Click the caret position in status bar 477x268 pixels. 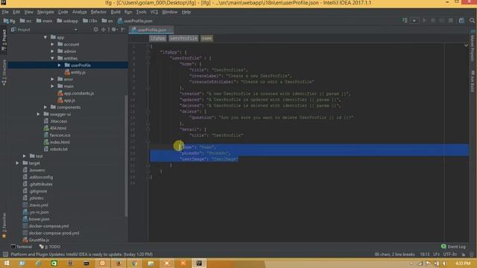coord(424,255)
